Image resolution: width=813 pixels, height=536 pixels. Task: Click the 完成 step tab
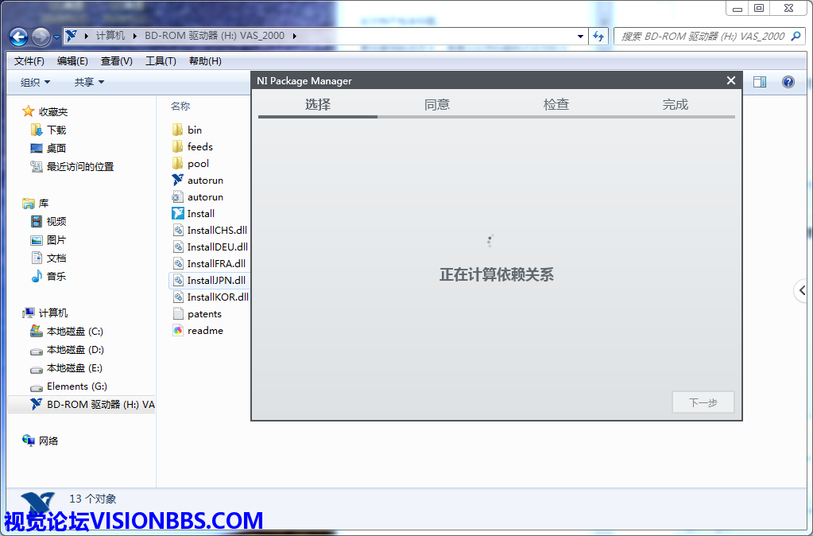tap(676, 105)
